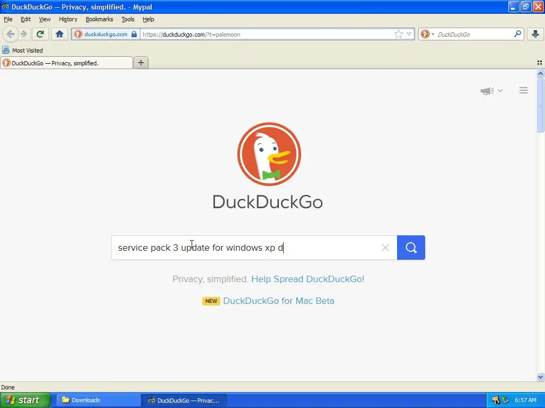This screenshot has width=545, height=408.
Task: Click the magnifier in browser search box
Action: (517, 34)
